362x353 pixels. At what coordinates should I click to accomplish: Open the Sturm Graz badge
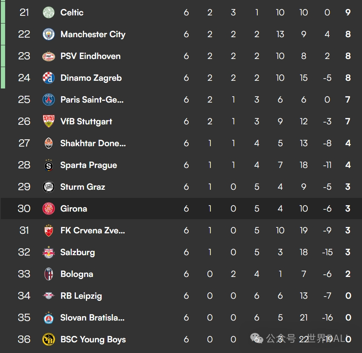49,187
